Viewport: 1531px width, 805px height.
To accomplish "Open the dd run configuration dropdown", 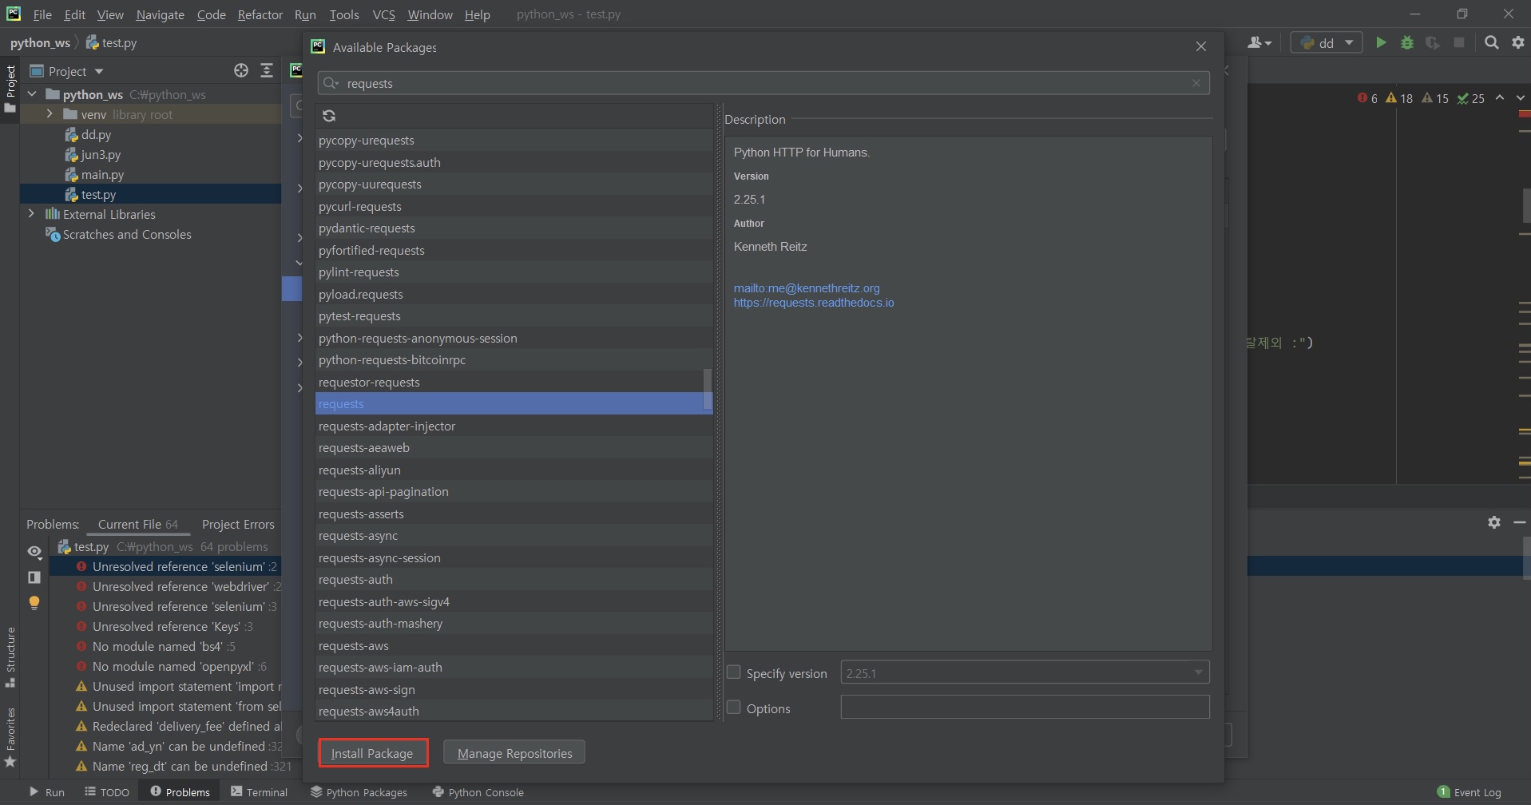I will click(x=1326, y=43).
